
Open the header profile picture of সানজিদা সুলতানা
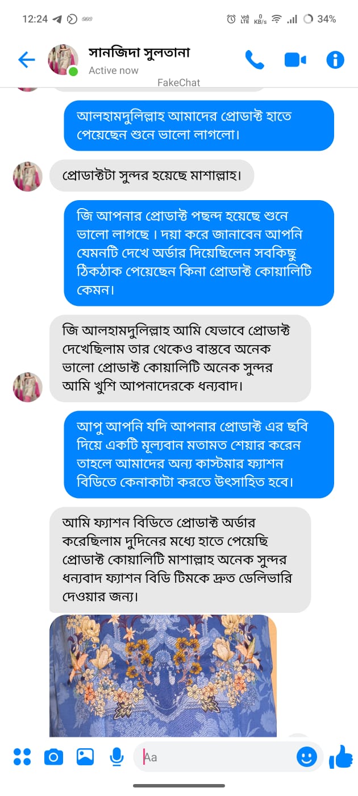point(63,60)
